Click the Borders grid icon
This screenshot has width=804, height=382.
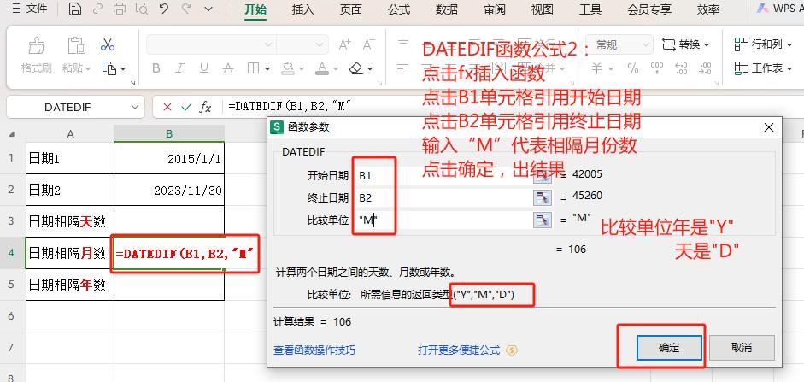[253, 68]
